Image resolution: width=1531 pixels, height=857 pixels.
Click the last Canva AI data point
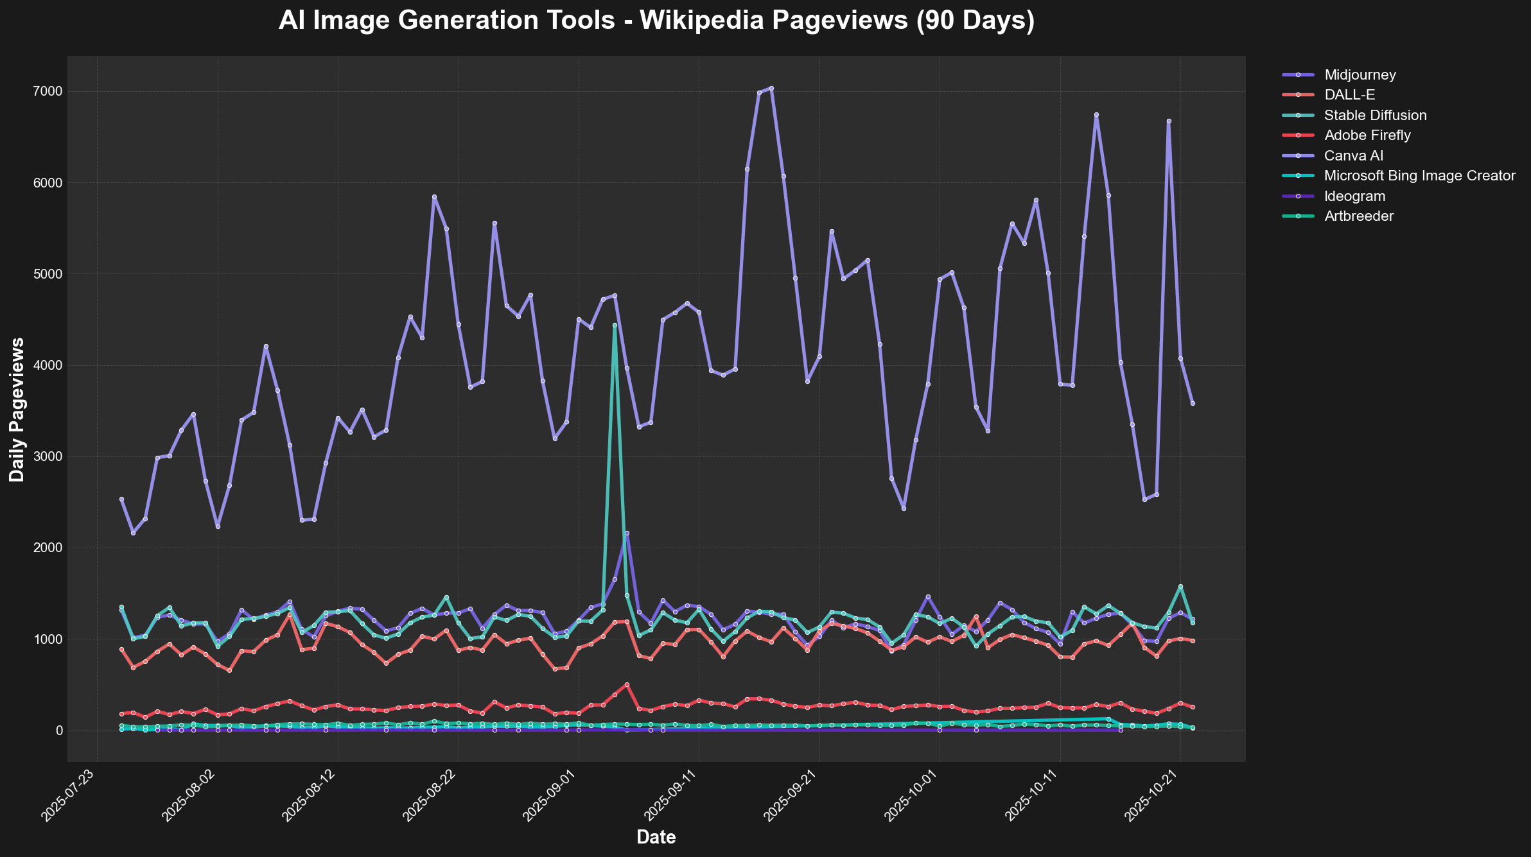coord(1193,404)
